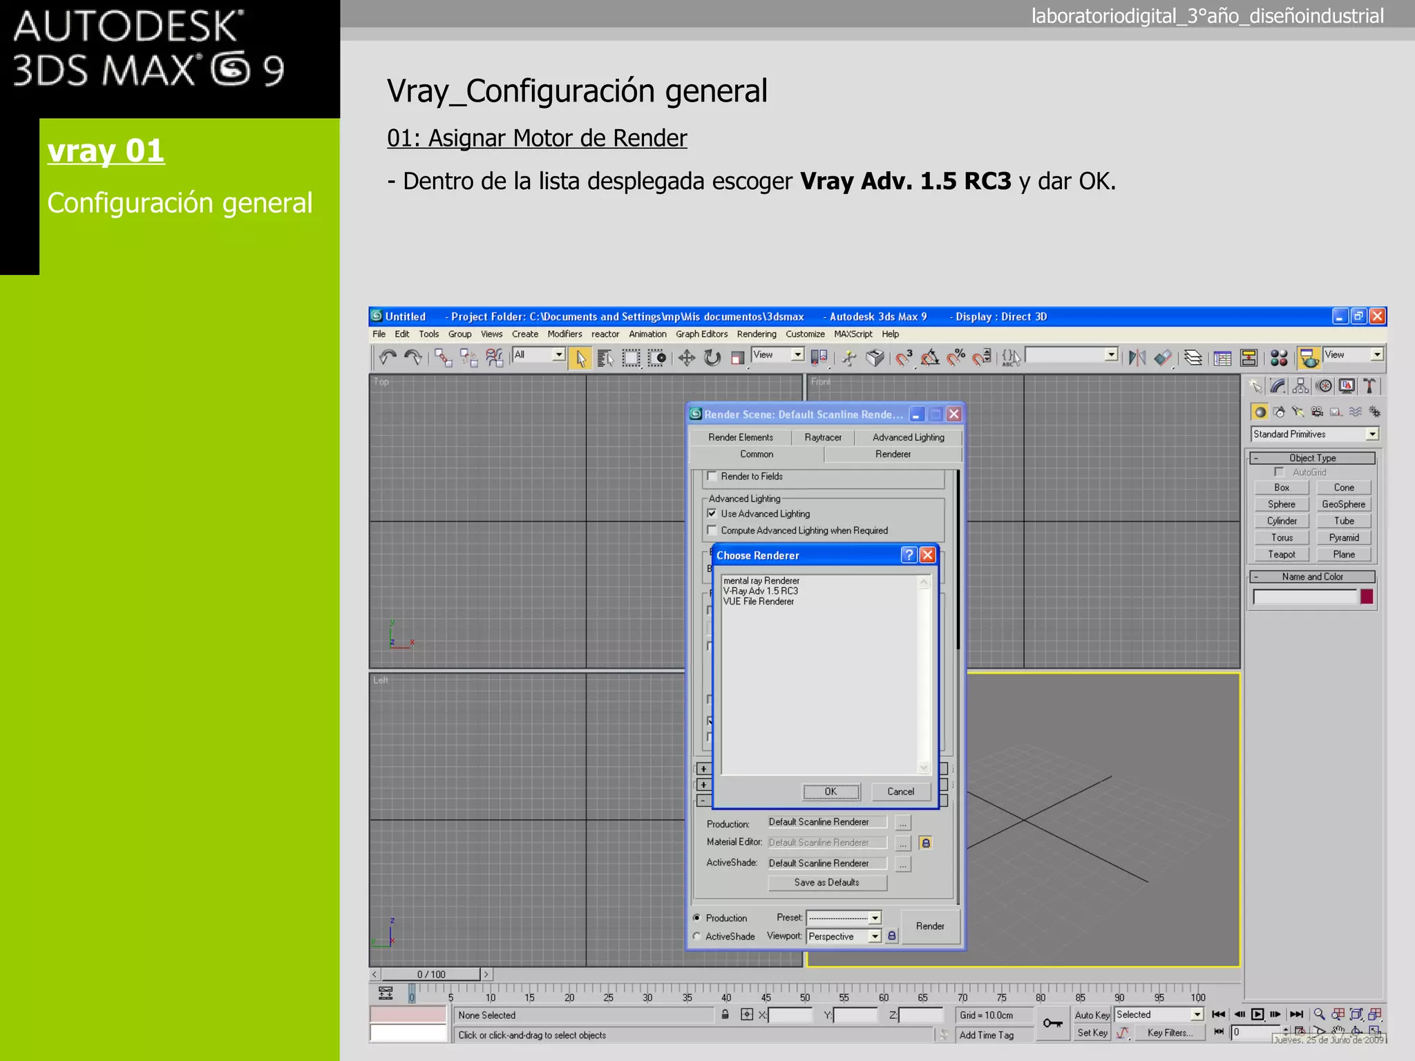The width and height of the screenshot is (1415, 1061).
Task: Open the All selection filter dropdown
Action: pyautogui.click(x=539, y=354)
